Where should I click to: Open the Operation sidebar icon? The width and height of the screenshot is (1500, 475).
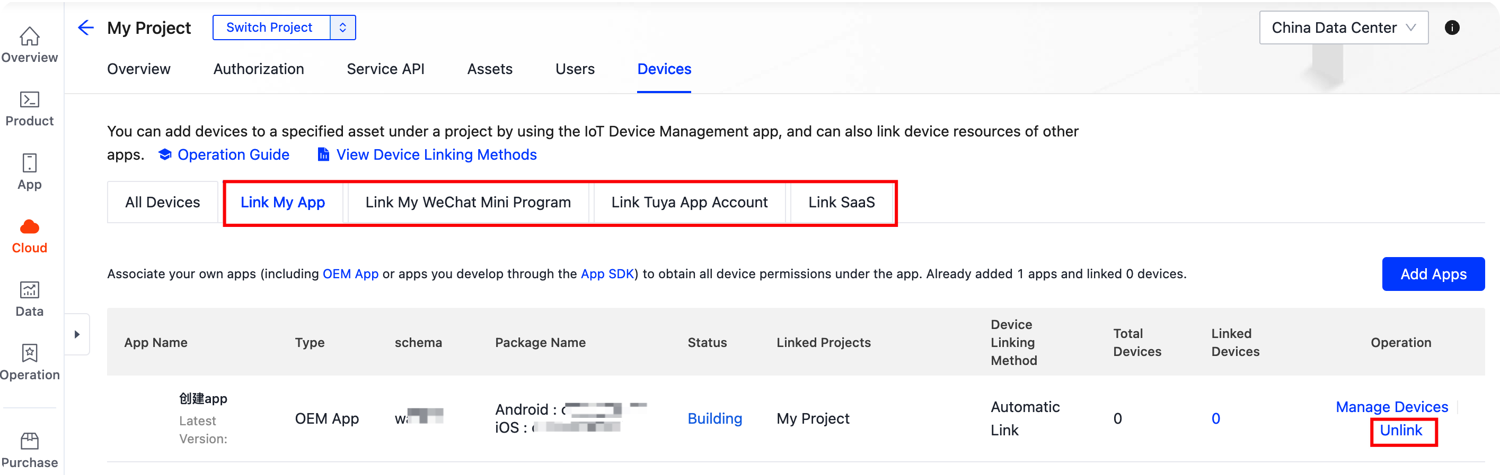pos(29,353)
